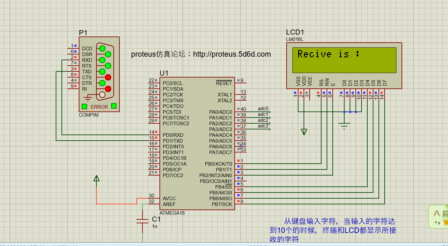Click the PB4/SS pin name
Image resolution: width=448 pixels, height=246 pixels.
[x=224, y=187]
